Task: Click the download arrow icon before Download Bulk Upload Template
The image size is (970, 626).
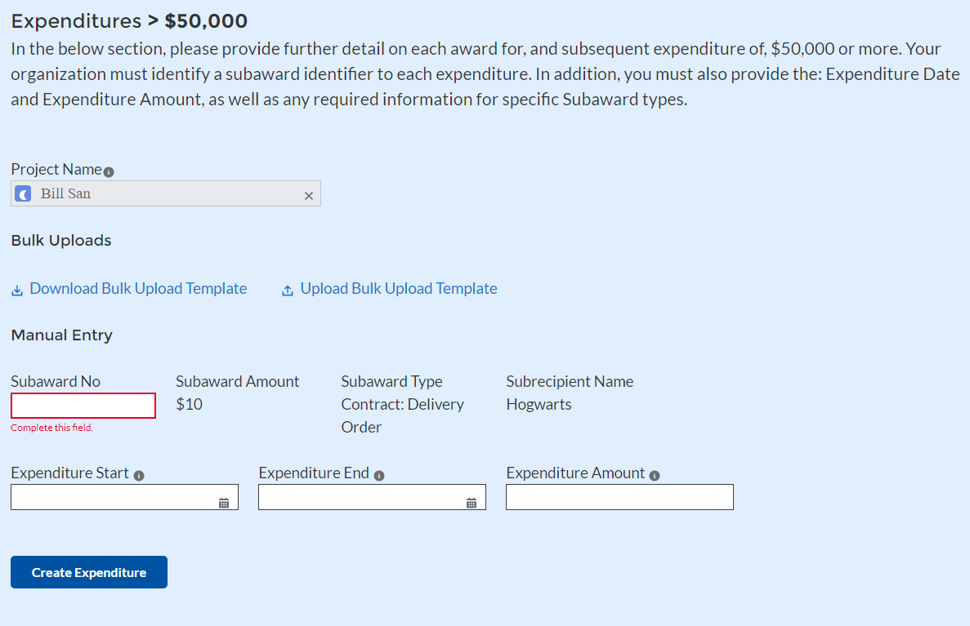Action: (x=17, y=291)
